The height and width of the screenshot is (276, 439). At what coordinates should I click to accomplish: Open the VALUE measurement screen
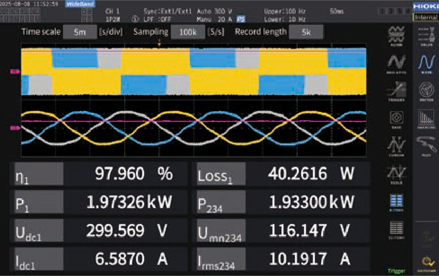coord(425,34)
